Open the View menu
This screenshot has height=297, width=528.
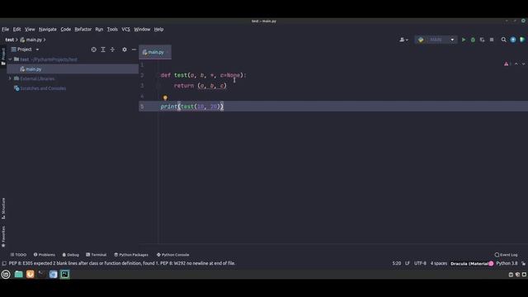pyautogui.click(x=30, y=30)
